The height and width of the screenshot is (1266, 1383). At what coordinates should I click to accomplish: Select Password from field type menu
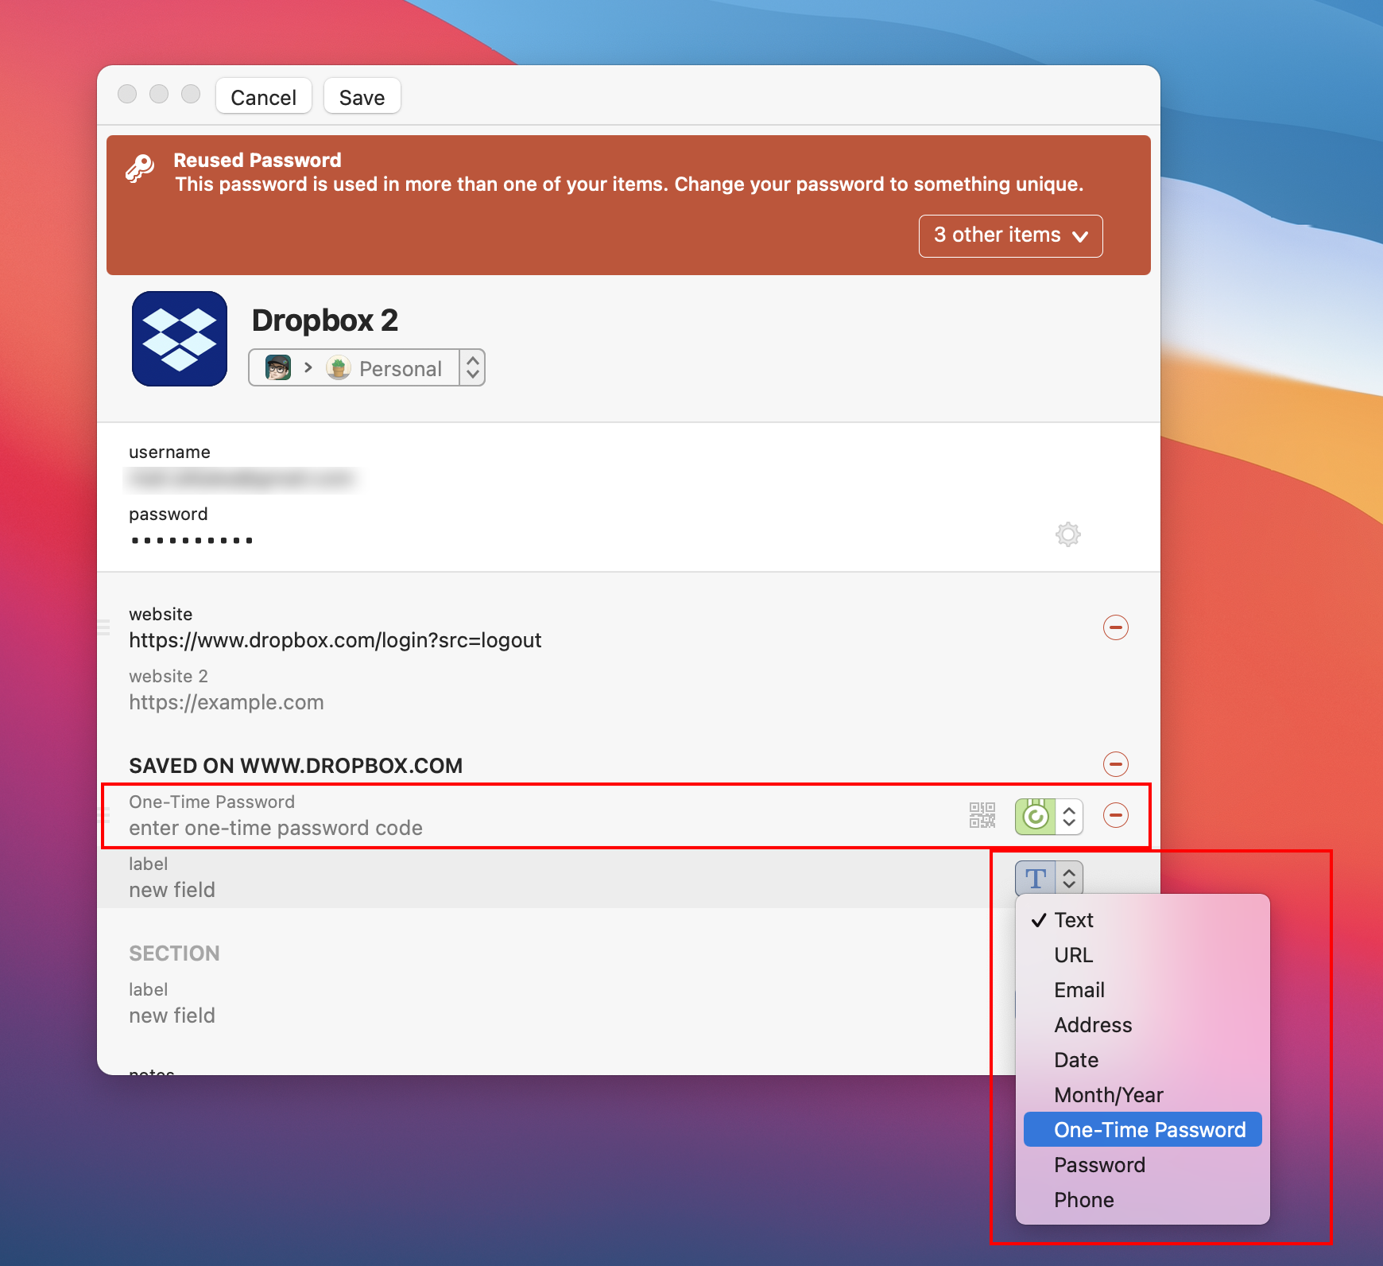click(x=1143, y=1165)
